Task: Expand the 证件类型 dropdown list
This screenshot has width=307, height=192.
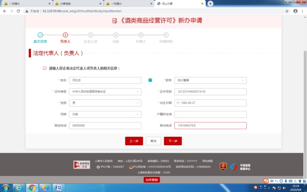Action: pyautogui.click(x=105, y=92)
